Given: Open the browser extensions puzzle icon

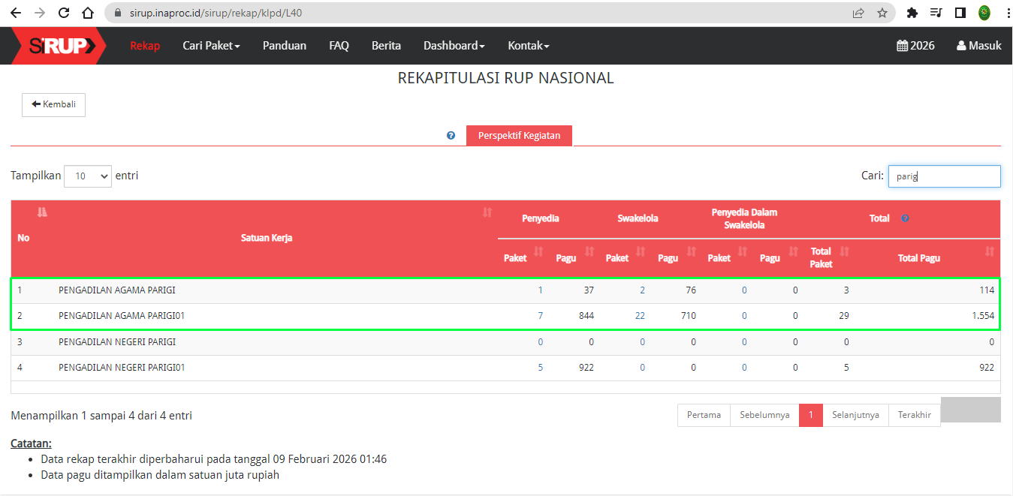Looking at the screenshot, I should pos(912,13).
